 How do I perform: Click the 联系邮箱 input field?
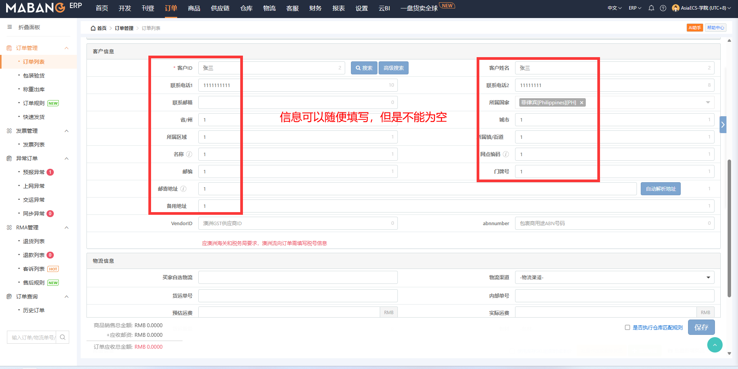[298, 102]
